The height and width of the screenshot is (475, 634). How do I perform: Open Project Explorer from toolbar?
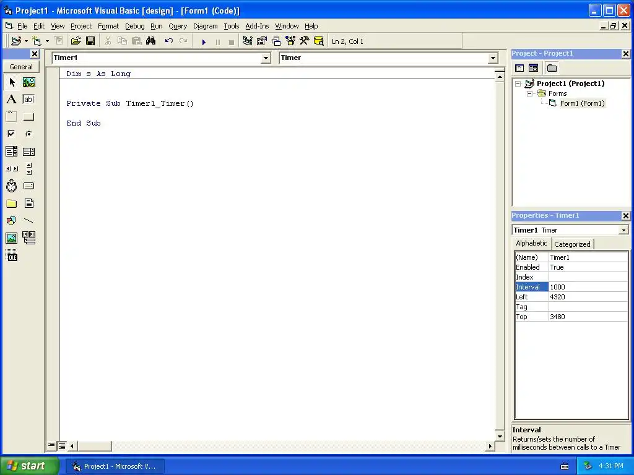tap(248, 41)
